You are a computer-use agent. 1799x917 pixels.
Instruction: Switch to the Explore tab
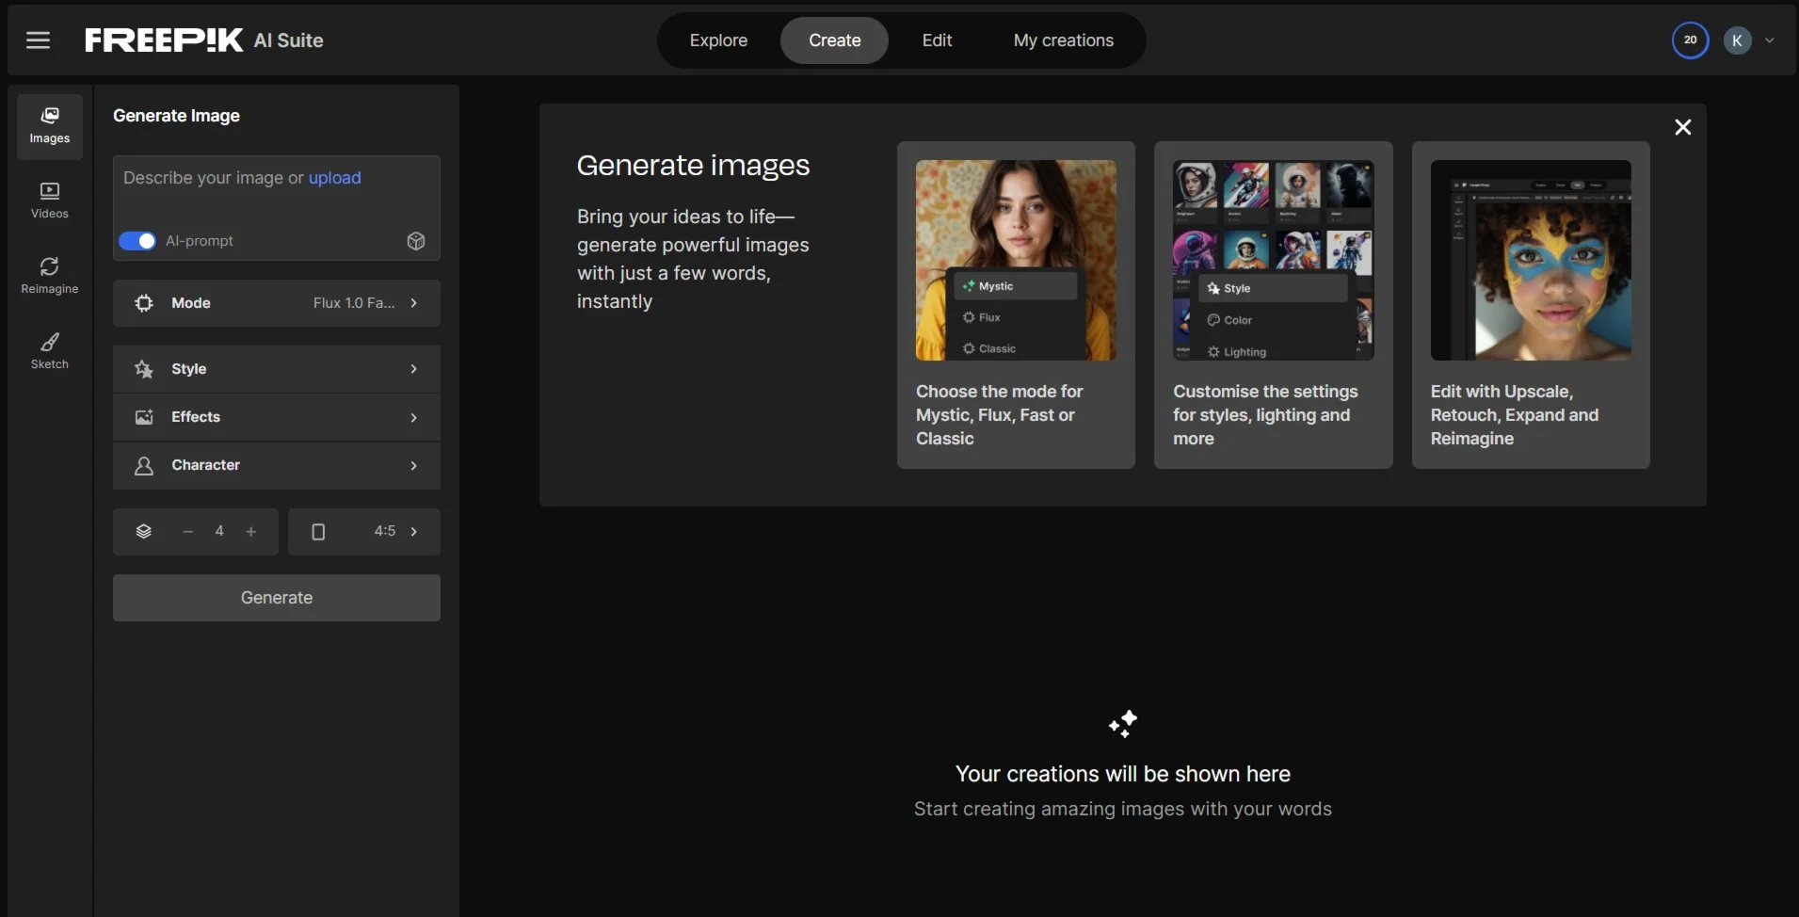pyautogui.click(x=718, y=40)
